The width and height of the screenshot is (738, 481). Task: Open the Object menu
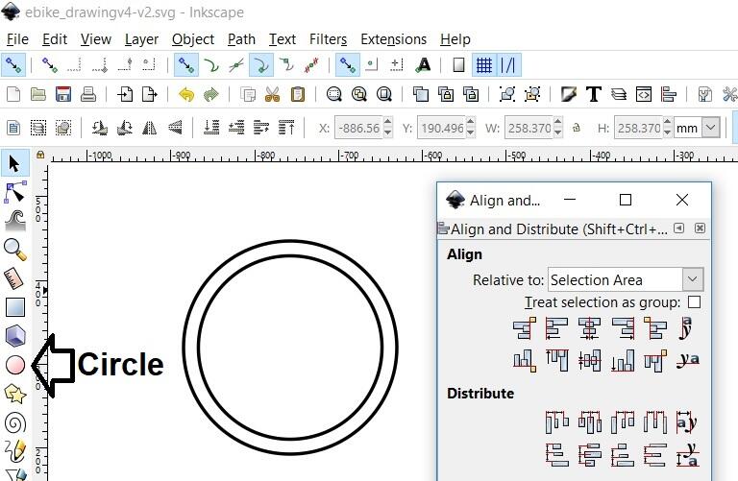coord(192,39)
